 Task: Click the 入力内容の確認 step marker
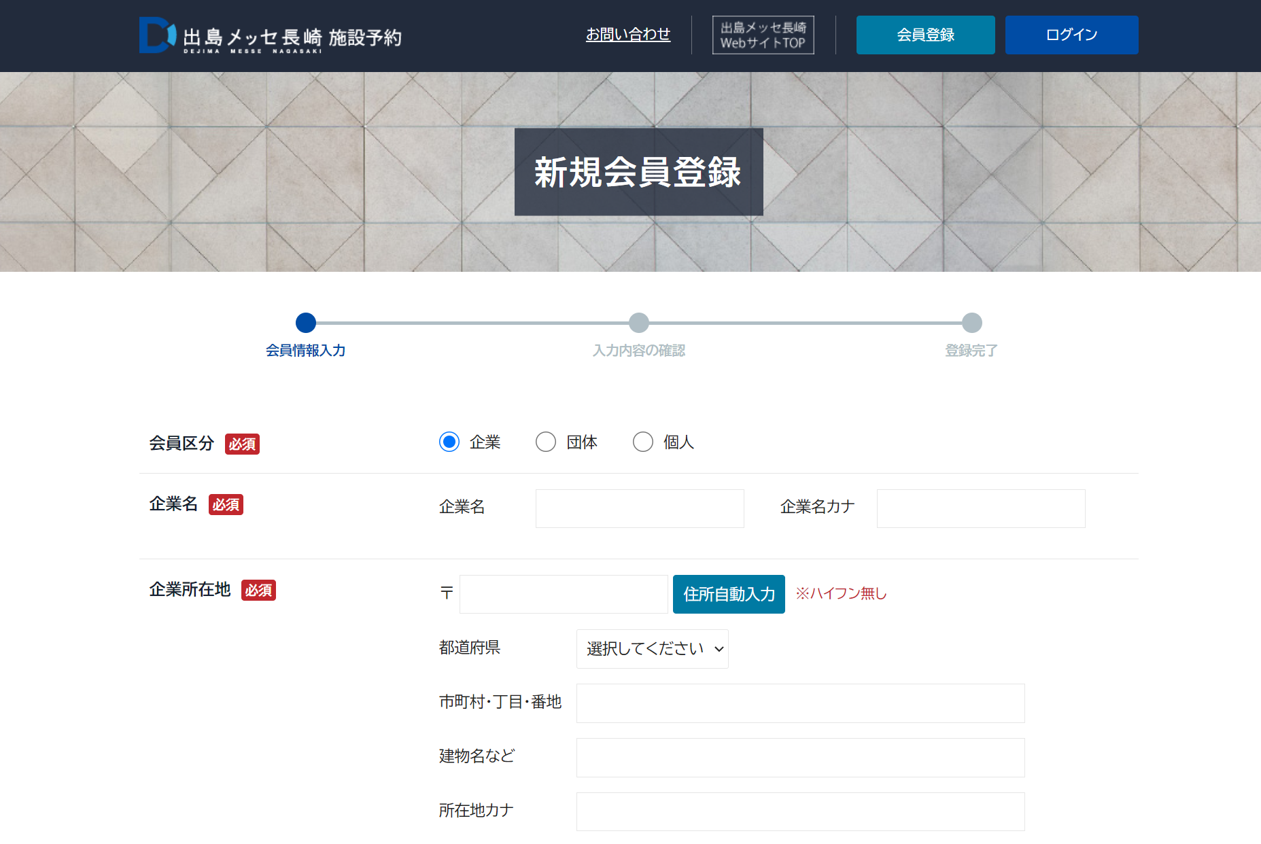639,323
